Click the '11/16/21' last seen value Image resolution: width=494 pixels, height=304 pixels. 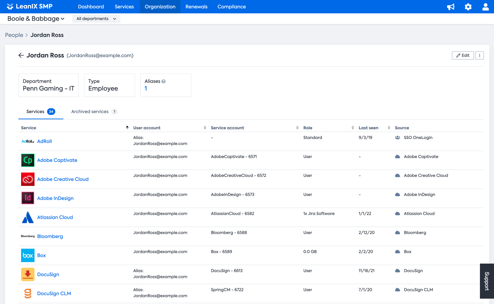click(366, 271)
